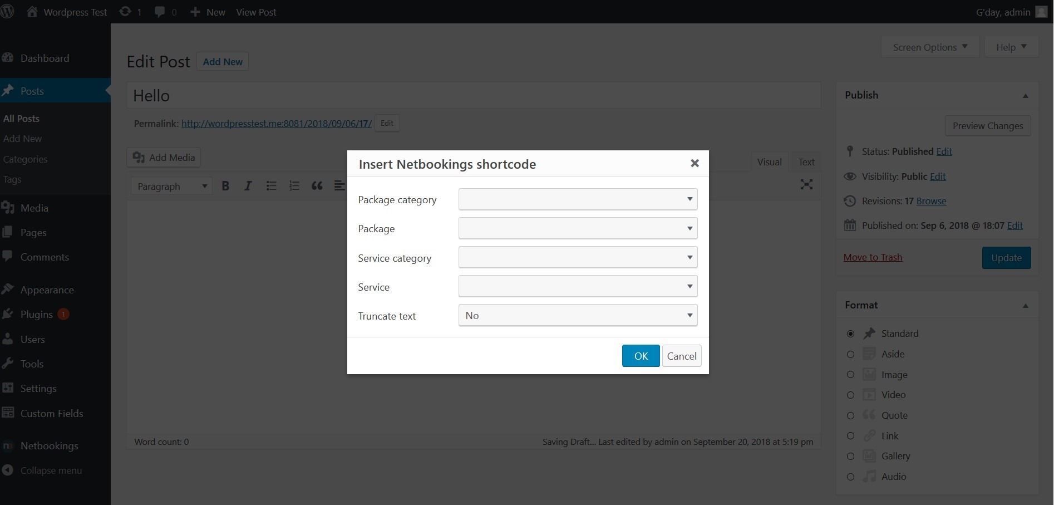This screenshot has width=1054, height=505.
Task: Toggle bold formatting
Action: tap(225, 186)
